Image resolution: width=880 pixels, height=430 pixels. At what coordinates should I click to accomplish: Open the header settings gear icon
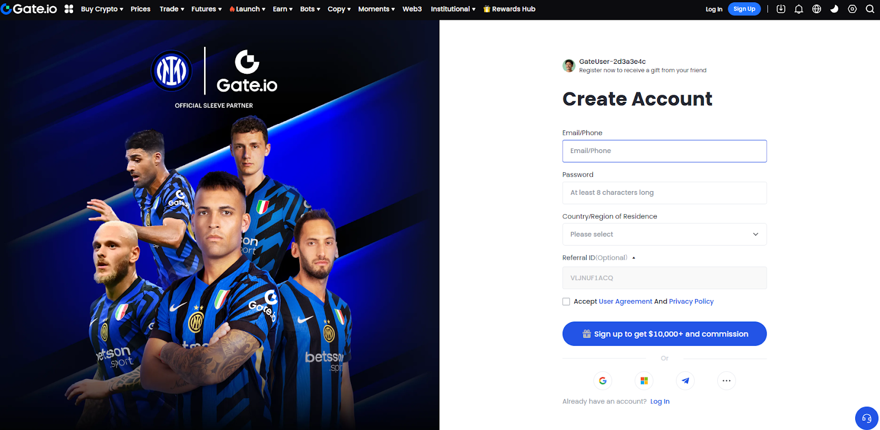pos(853,9)
